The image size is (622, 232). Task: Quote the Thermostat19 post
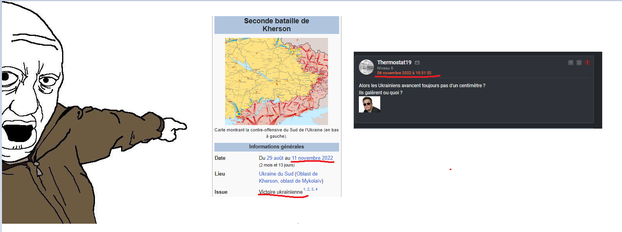pyautogui.click(x=571, y=62)
